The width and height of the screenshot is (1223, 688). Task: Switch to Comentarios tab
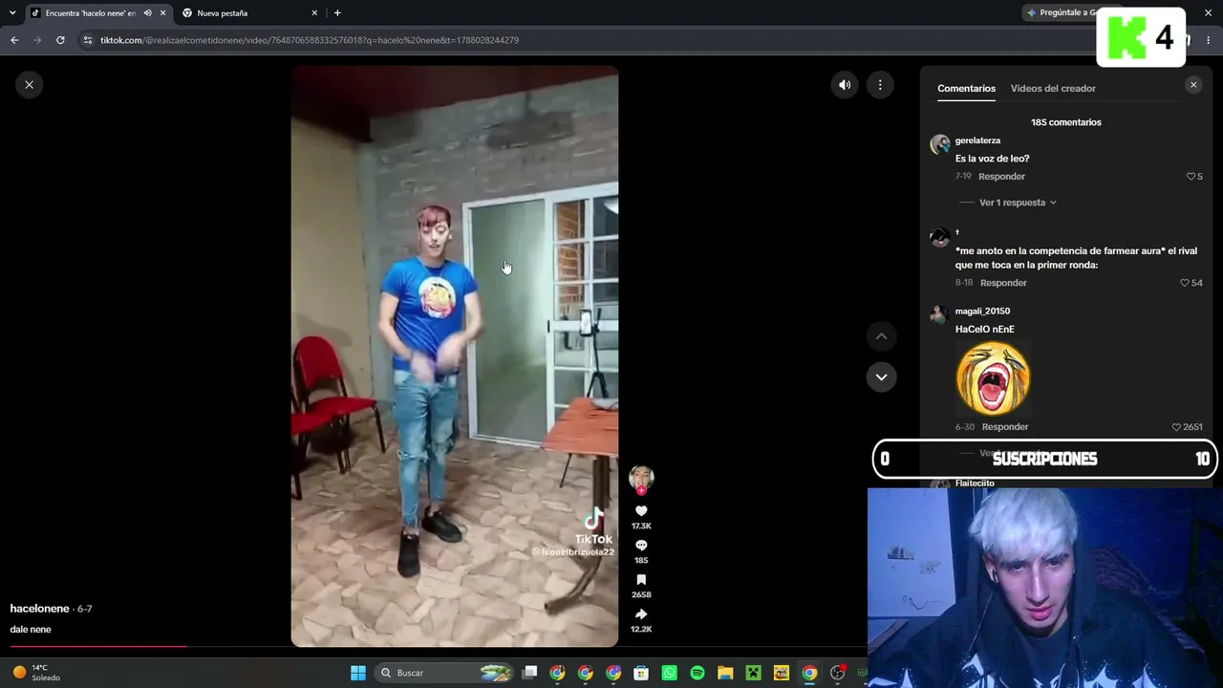966,88
